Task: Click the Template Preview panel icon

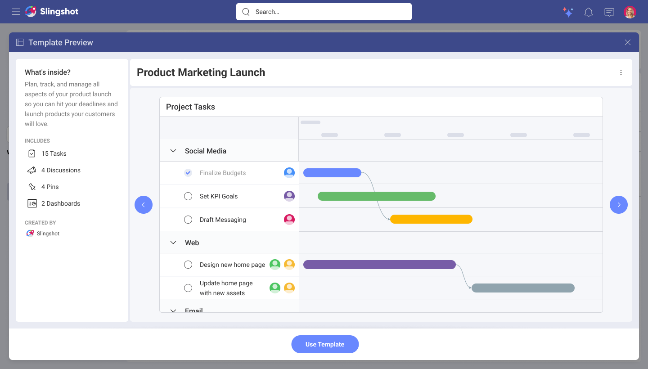Action: 20,42
